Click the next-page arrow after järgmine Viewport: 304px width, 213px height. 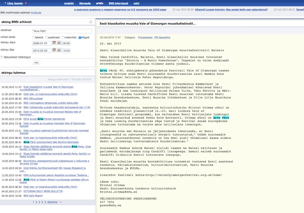60,202
